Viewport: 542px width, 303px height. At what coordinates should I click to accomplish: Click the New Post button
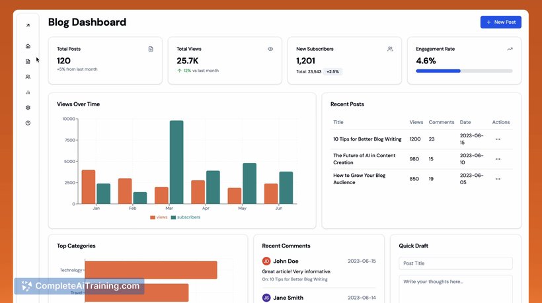(500, 22)
